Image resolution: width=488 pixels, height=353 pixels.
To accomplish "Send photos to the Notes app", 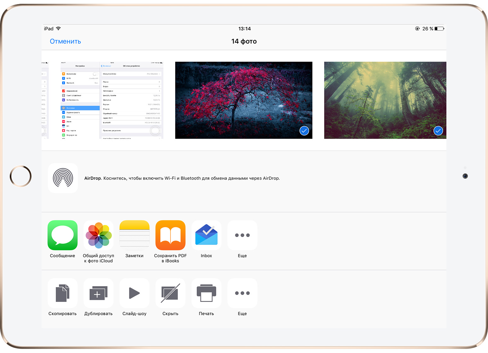I will (x=134, y=235).
